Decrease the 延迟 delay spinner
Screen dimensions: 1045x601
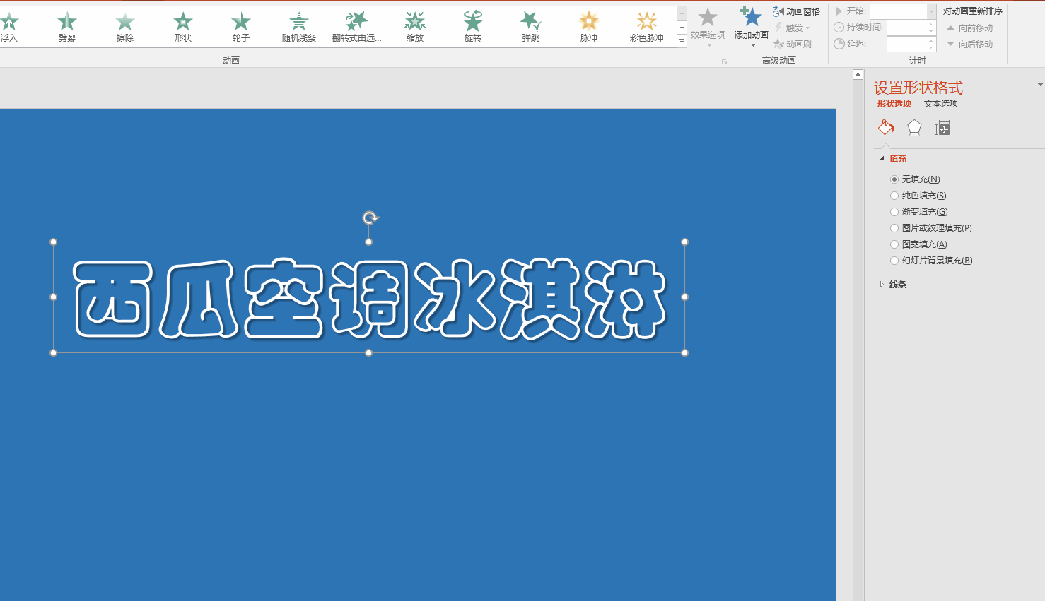[931, 47]
